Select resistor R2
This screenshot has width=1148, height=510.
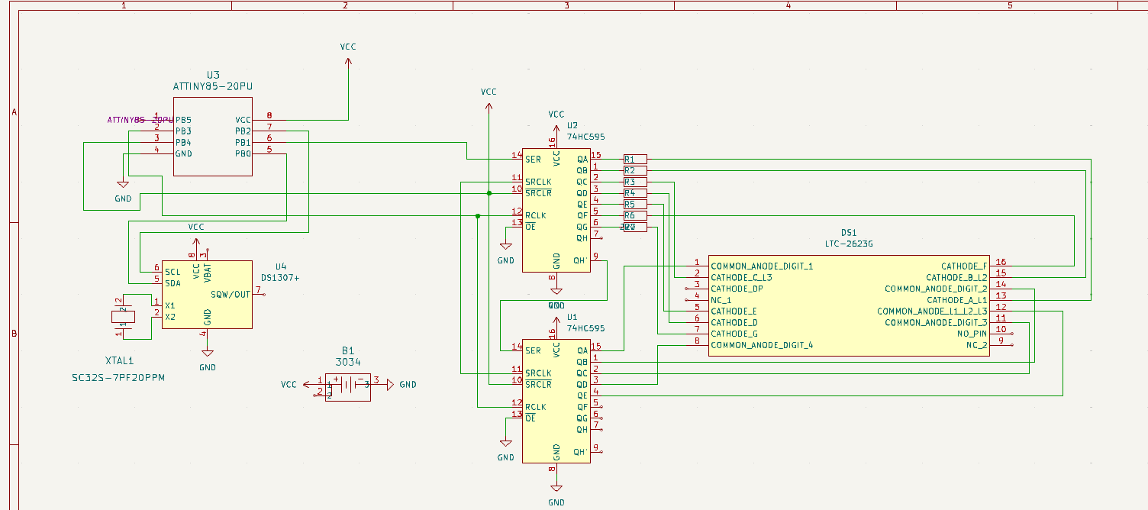click(635, 170)
